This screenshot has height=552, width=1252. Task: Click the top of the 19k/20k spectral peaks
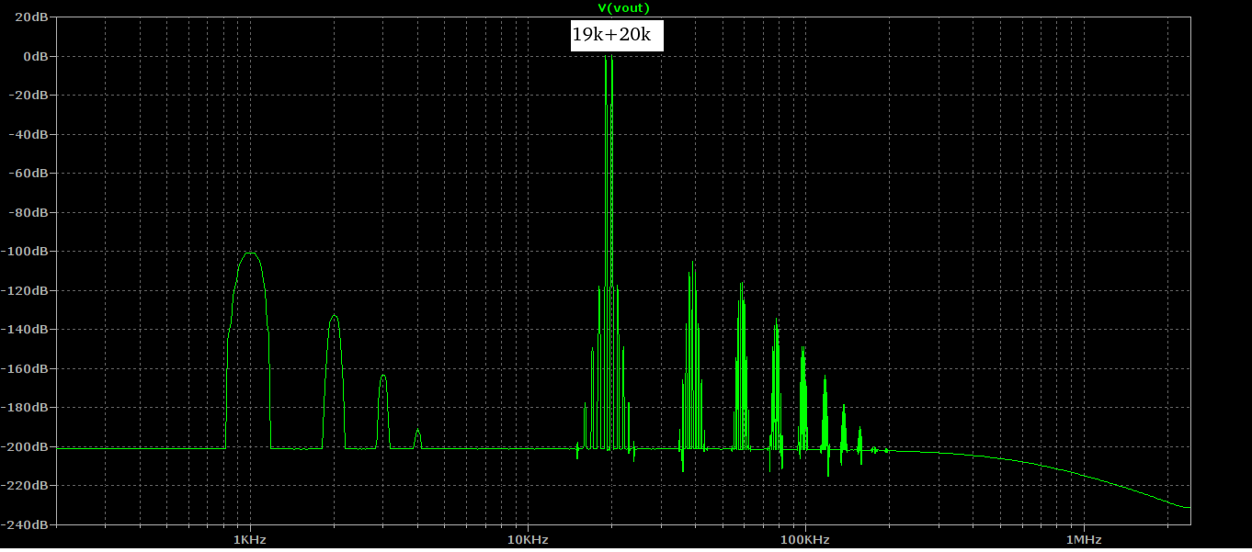coord(609,58)
